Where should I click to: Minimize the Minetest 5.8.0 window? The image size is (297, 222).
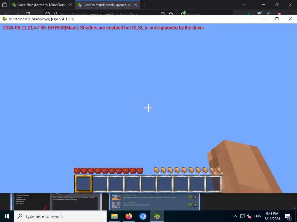(264, 19)
